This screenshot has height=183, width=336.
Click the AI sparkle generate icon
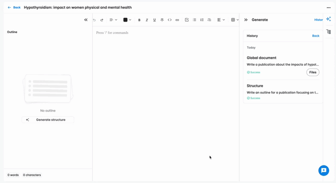(328, 19)
